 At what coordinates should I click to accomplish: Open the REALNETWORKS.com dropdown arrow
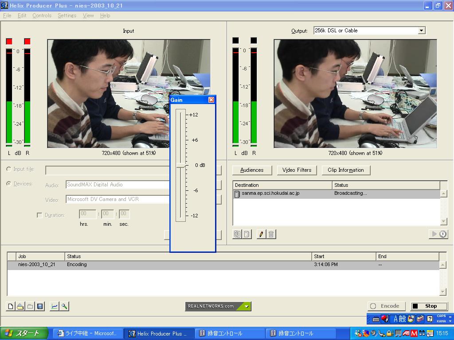(247, 306)
